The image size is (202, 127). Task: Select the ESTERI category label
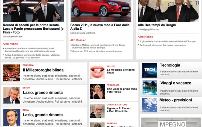click(26, 88)
